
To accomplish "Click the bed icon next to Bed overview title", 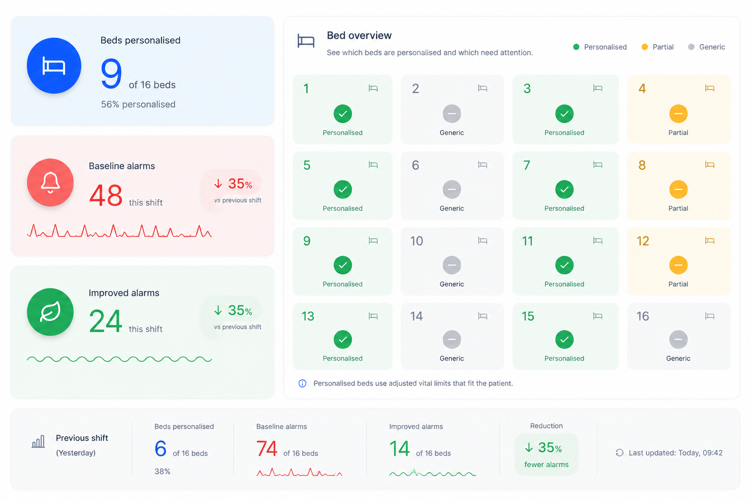I will coord(306,41).
